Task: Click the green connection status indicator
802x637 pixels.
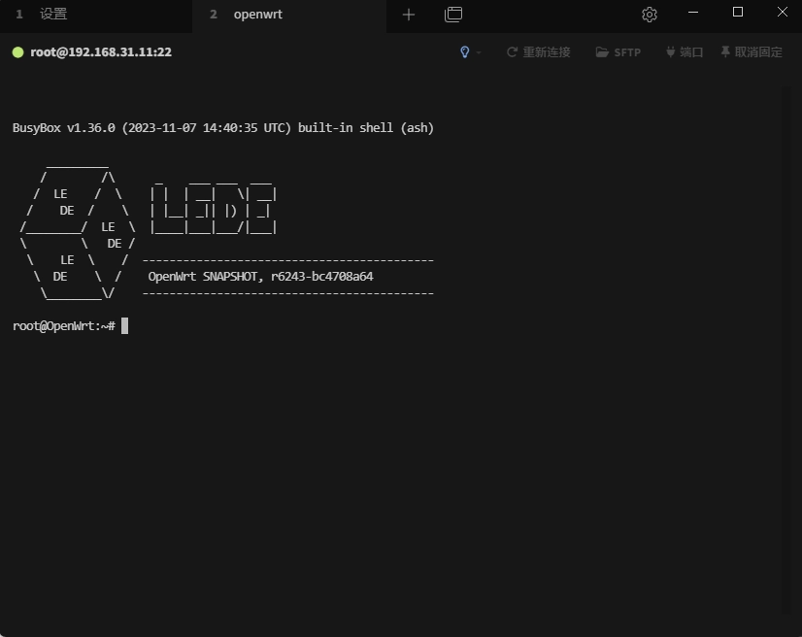Action: [x=17, y=52]
